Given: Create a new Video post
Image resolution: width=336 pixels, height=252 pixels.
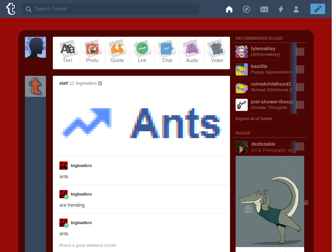Looking at the screenshot, I should click(217, 52).
